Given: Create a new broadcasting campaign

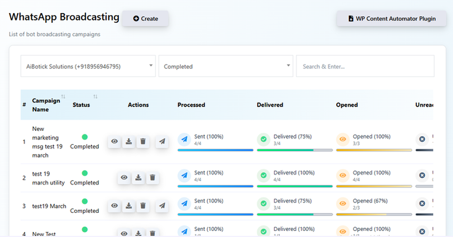Looking at the screenshot, I should [145, 19].
